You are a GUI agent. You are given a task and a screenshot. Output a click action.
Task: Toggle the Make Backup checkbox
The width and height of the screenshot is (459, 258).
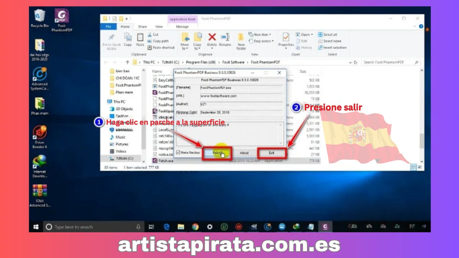point(179,153)
